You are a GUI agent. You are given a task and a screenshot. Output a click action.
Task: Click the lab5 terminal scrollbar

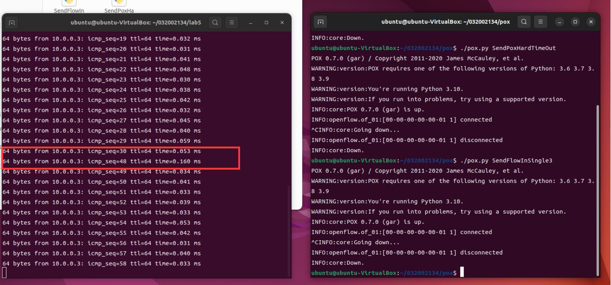coord(289,231)
